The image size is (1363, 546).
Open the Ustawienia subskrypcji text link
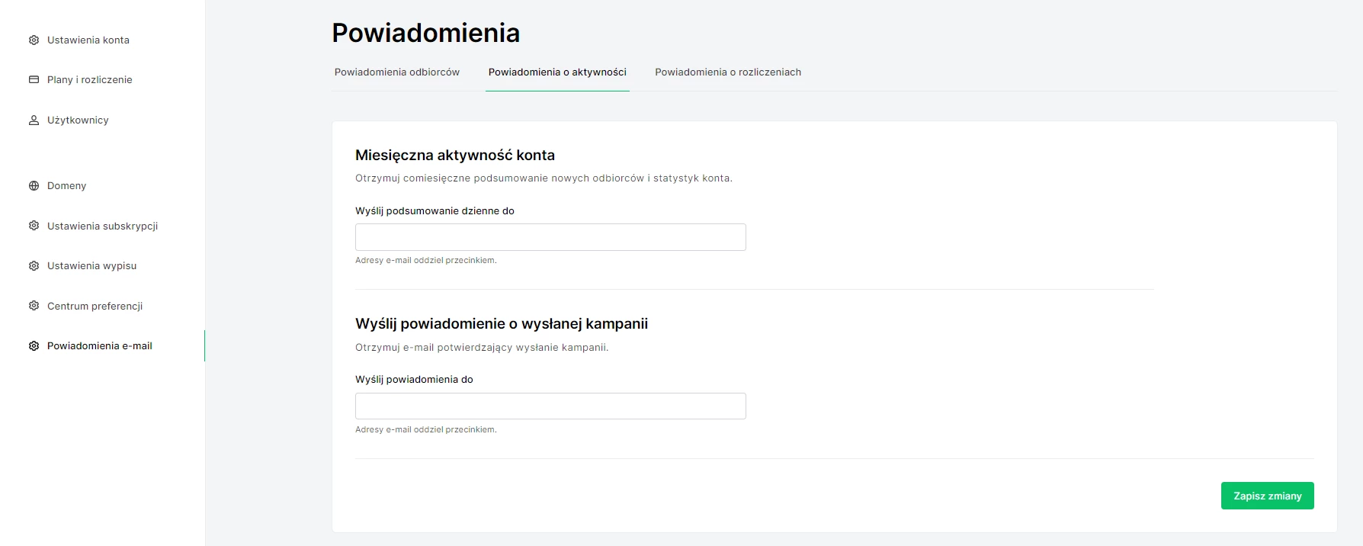tap(102, 226)
